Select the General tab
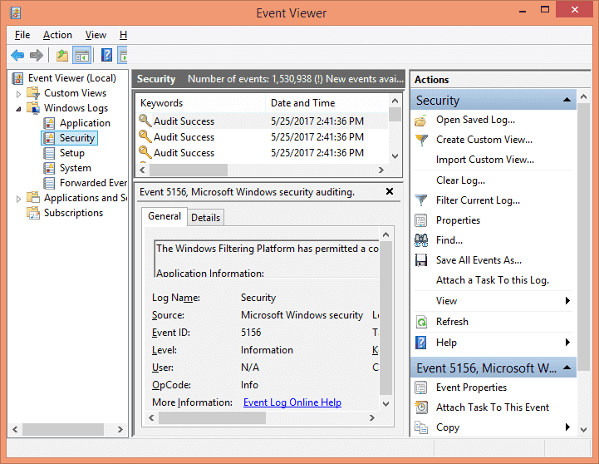The image size is (599, 464). coord(164,216)
